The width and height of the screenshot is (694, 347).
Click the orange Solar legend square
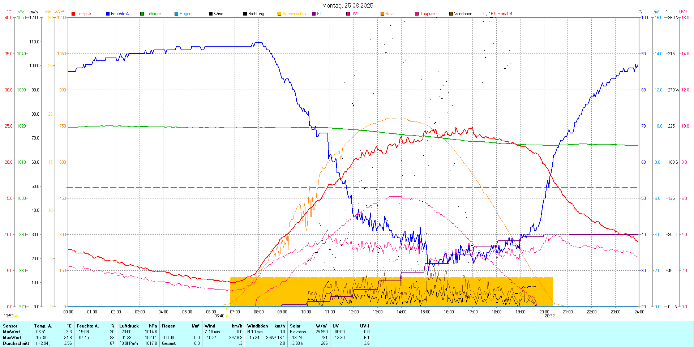pos(382,14)
